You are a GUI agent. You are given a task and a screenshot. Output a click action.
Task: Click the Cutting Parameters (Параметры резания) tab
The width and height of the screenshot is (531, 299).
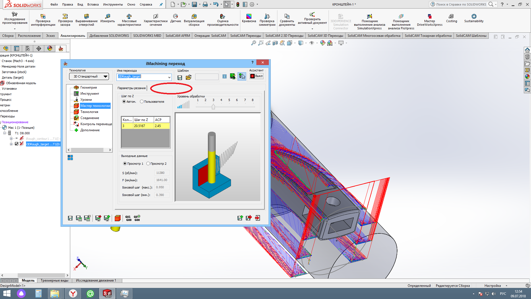pyautogui.click(x=131, y=88)
